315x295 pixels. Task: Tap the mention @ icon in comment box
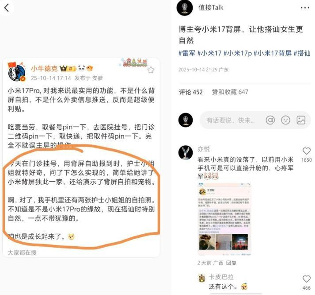pyautogui.click(x=270, y=120)
